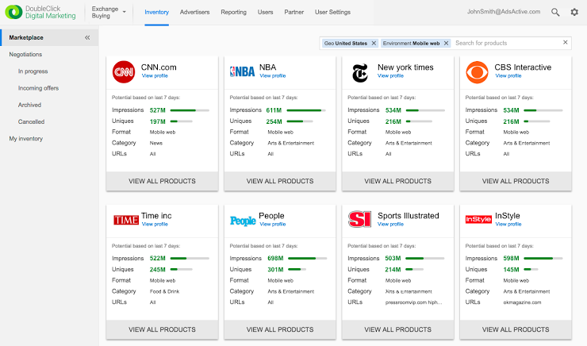Open the search magnifier icon
Screen dimensions: 587x346
tap(555, 12)
